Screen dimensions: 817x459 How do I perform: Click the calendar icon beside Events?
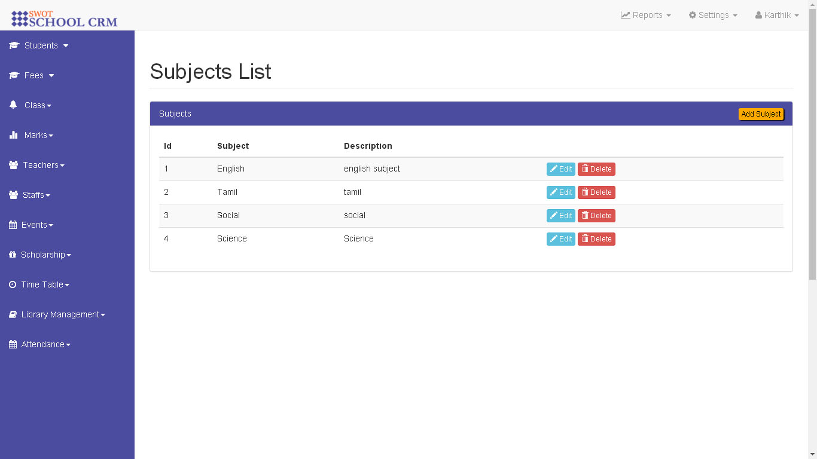click(13, 225)
